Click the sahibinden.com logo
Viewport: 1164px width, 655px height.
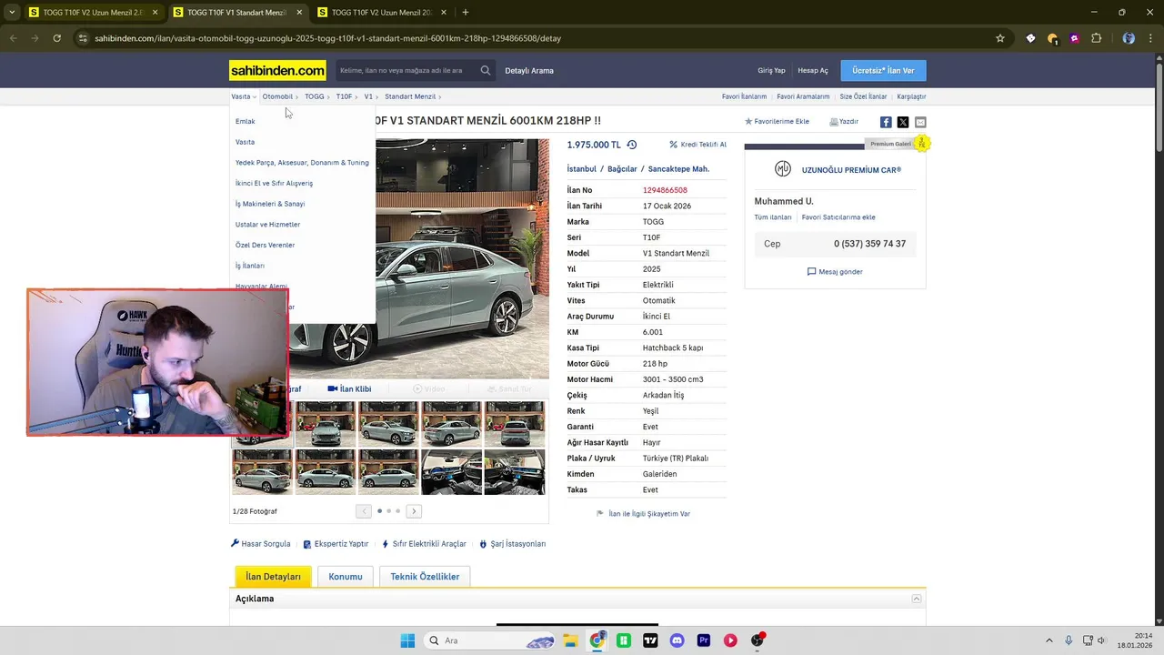[x=277, y=70]
